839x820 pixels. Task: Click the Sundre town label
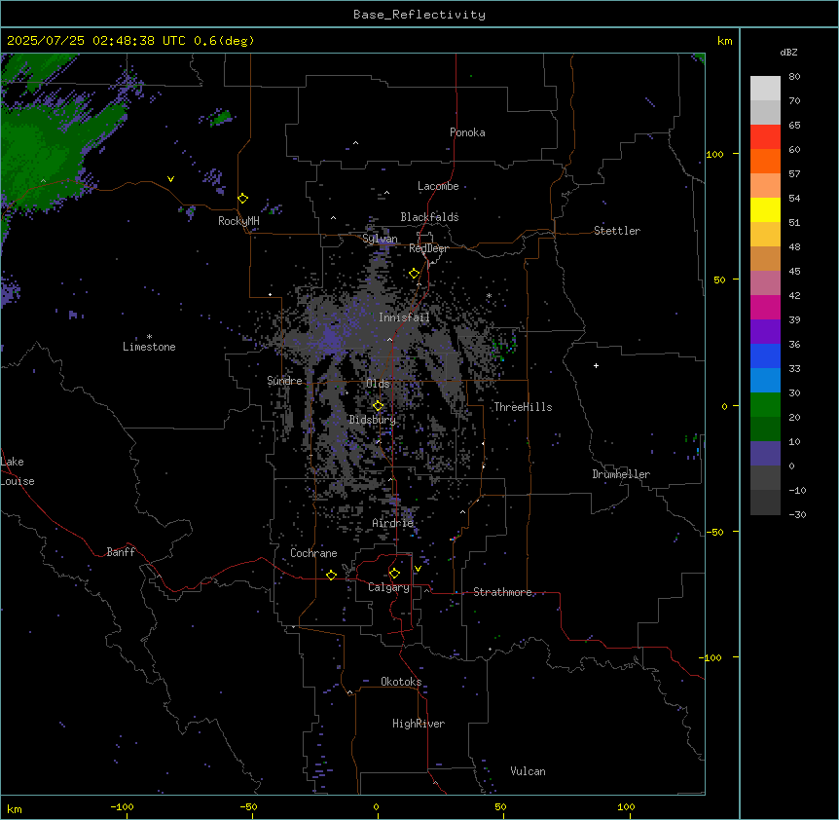click(x=284, y=381)
